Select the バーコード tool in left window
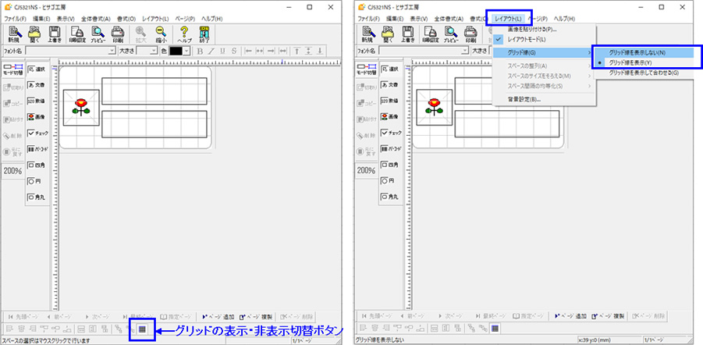 [37, 148]
